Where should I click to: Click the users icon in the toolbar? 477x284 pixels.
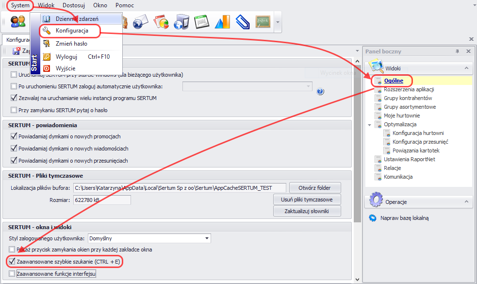tap(18, 21)
